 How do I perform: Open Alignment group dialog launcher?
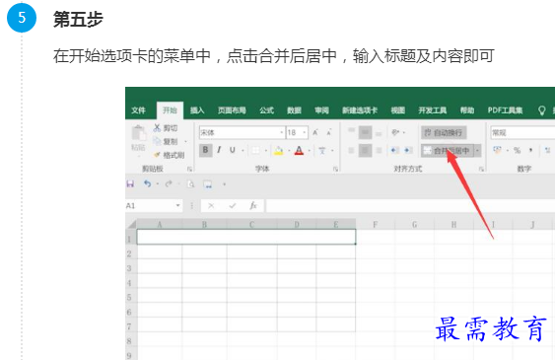tap(481, 170)
